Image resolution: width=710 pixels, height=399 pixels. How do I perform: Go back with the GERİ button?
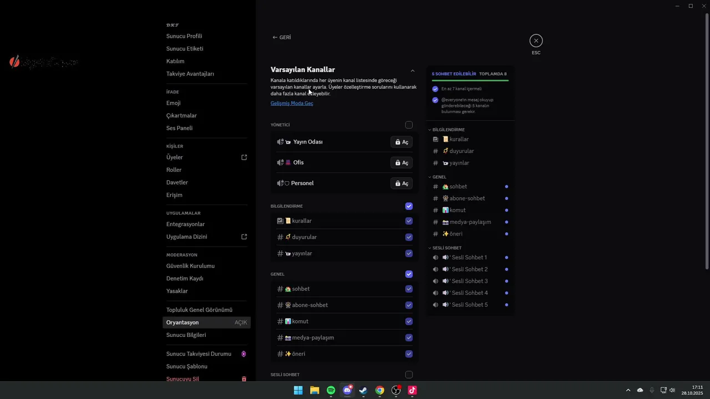[282, 37]
